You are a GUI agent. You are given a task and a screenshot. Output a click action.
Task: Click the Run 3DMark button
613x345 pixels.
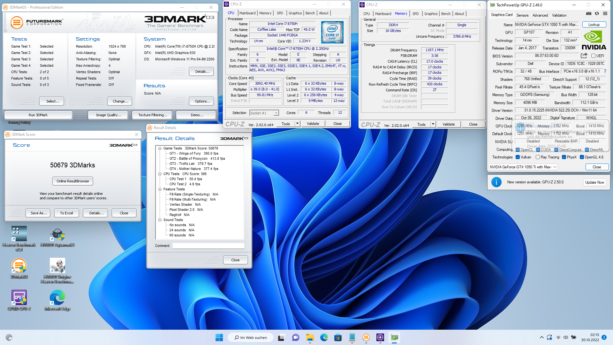coord(38,115)
